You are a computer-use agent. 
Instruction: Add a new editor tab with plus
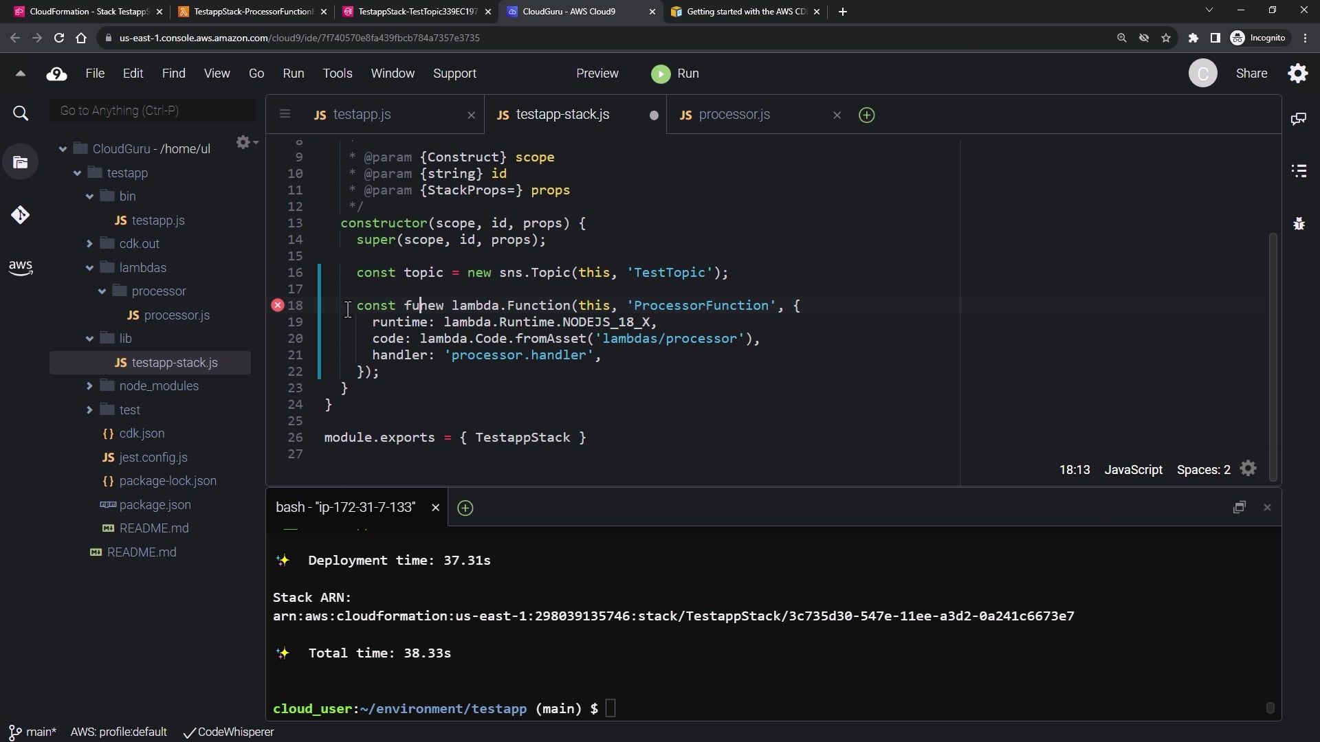click(x=867, y=115)
